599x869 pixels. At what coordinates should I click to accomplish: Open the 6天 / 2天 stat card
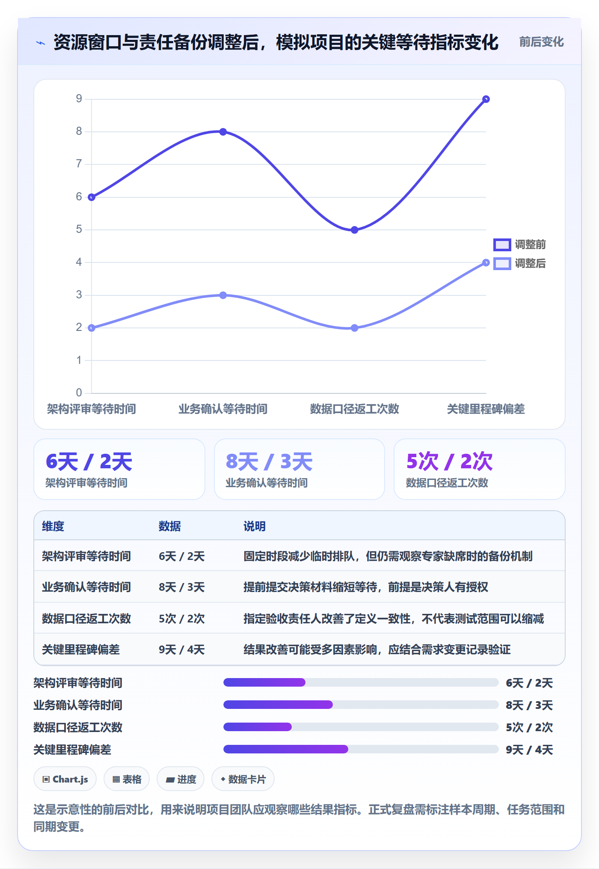(x=119, y=469)
